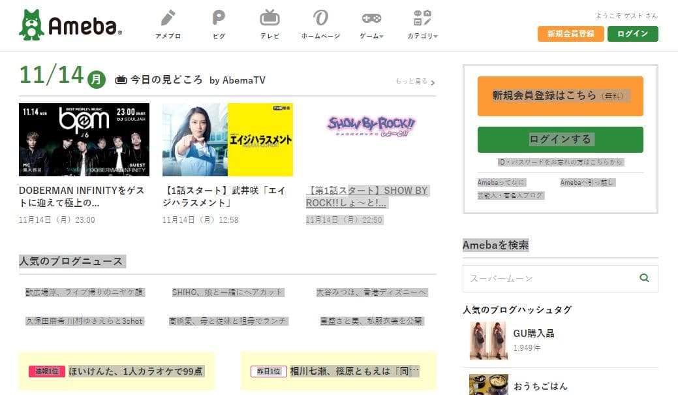Click header ログイン green button

click(x=632, y=34)
